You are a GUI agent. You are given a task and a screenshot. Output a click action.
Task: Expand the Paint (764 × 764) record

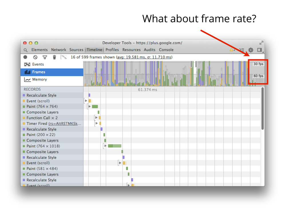pos(90,107)
